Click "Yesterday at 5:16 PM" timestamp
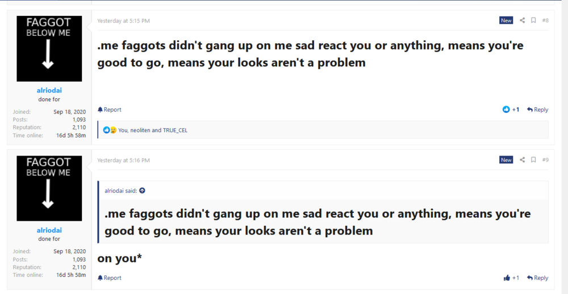Screen dimensions: 568x294 pos(123,160)
